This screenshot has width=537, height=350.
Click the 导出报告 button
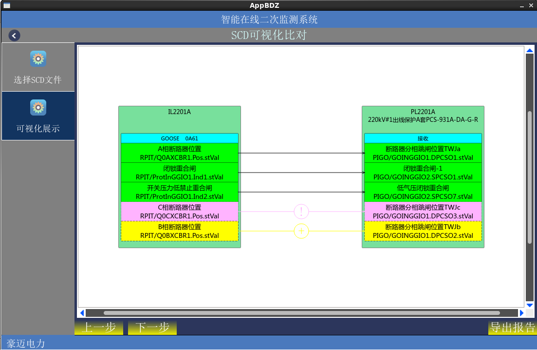click(512, 328)
